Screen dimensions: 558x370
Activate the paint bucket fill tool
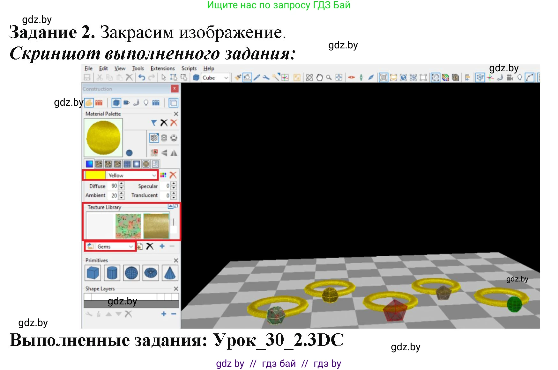(247, 77)
